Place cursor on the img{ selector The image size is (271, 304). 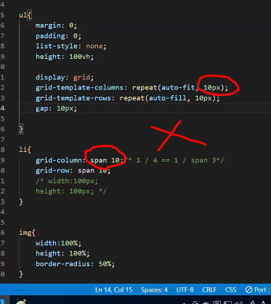click(27, 233)
